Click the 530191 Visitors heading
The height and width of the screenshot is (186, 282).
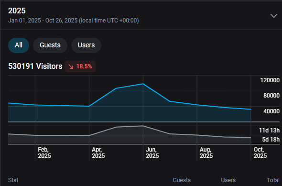coord(35,66)
